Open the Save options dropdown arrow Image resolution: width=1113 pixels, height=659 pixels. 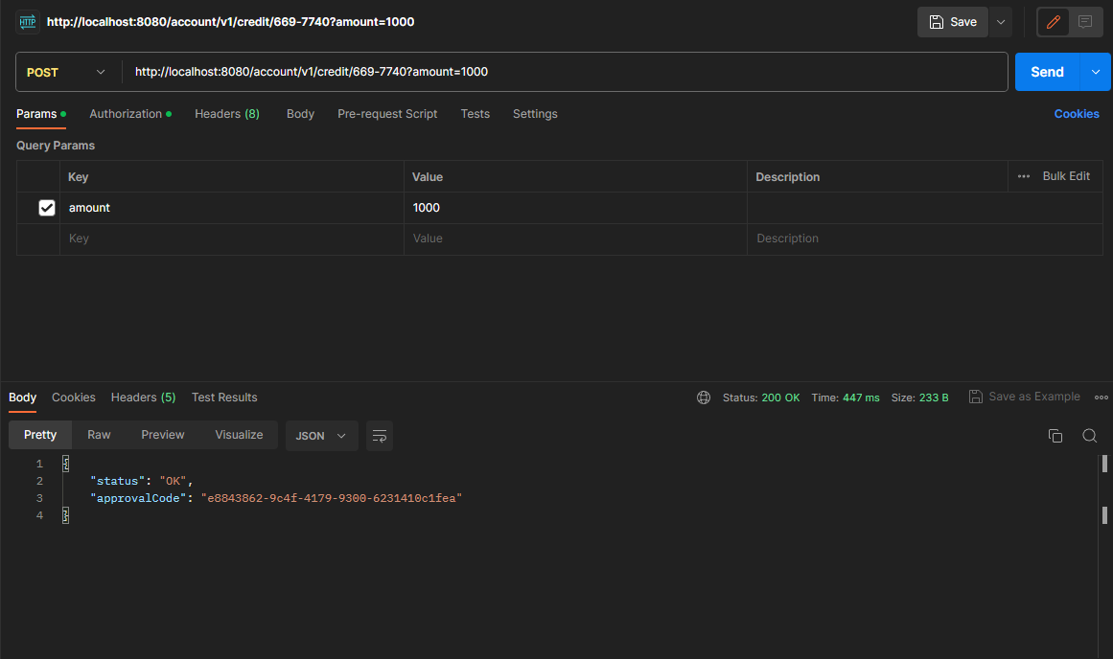tap(1001, 22)
